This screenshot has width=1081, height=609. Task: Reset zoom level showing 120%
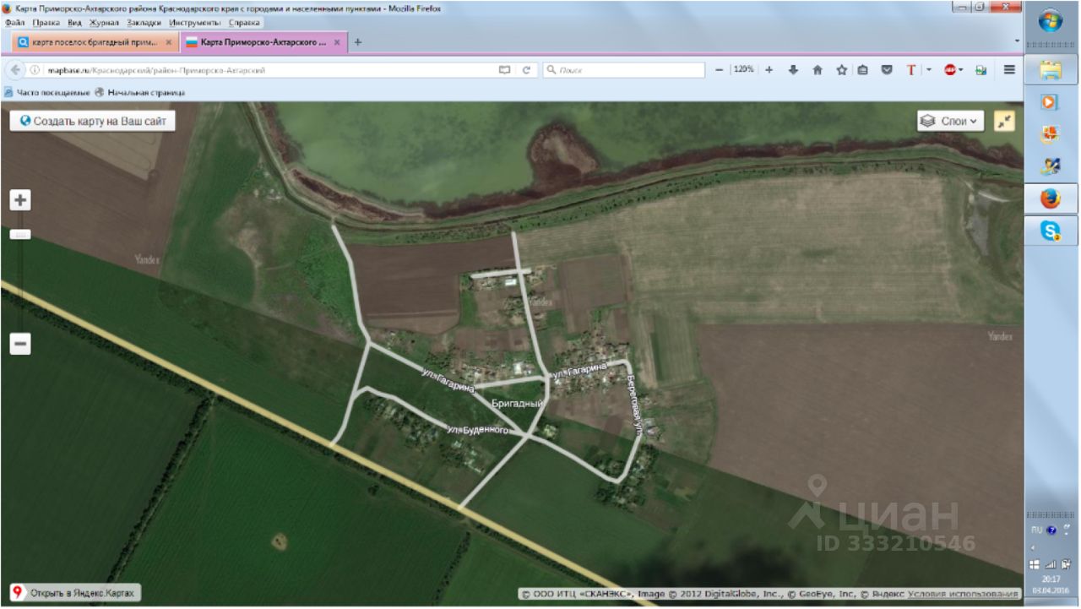point(743,70)
